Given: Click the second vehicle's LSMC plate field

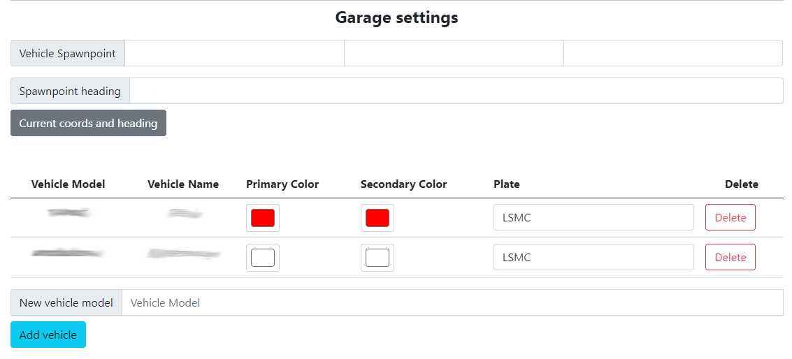Looking at the screenshot, I should point(593,257).
